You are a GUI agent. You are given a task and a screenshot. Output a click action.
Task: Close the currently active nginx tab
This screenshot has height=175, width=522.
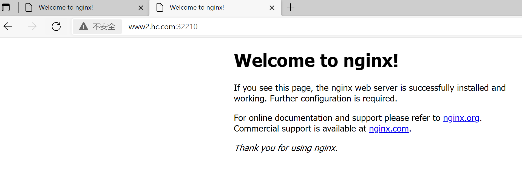[272, 8]
